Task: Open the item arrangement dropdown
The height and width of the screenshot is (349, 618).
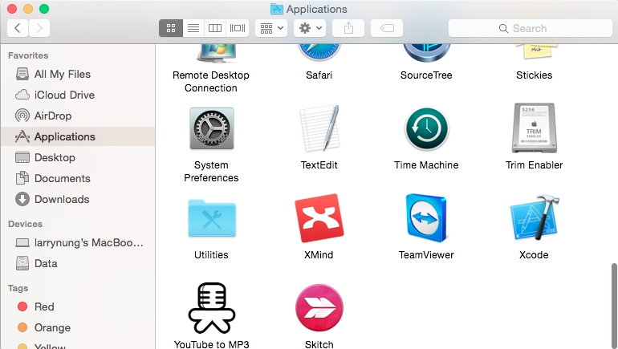Action: click(271, 28)
